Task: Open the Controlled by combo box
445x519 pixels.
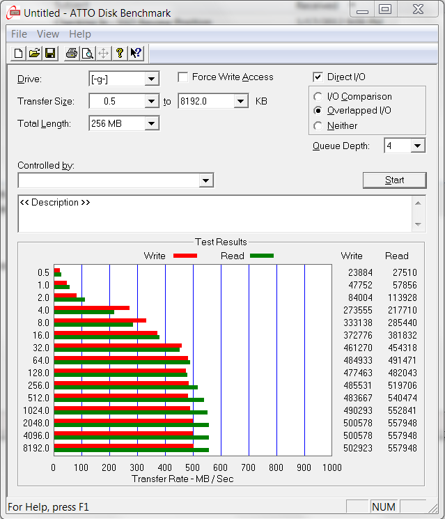Action: (x=205, y=180)
